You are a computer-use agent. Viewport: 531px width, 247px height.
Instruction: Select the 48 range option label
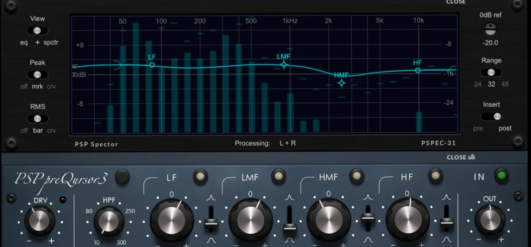(x=505, y=84)
